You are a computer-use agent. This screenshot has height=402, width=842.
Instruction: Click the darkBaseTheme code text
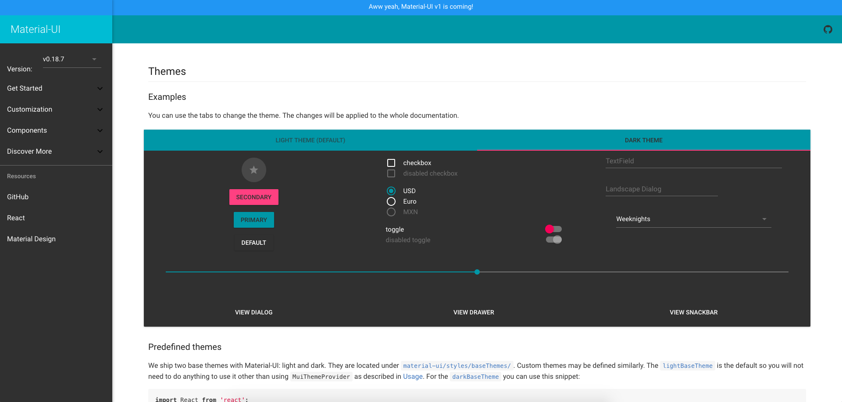475,377
